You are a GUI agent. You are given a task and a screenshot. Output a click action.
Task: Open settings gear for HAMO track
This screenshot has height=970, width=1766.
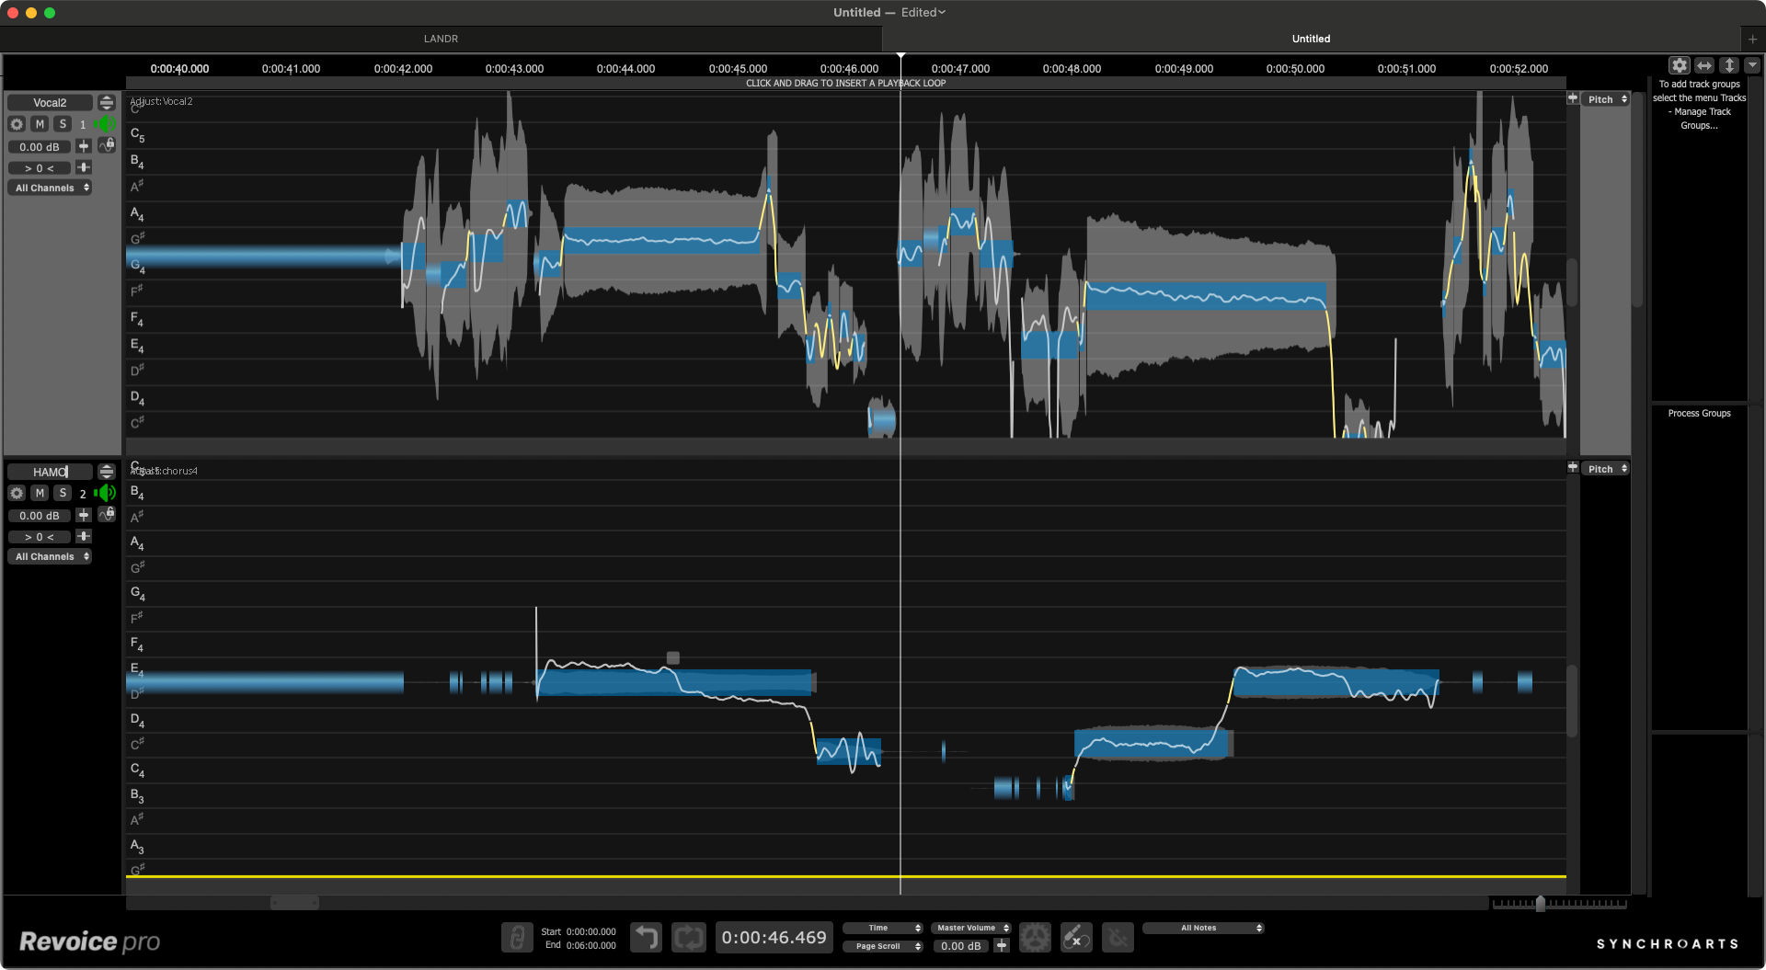17,494
